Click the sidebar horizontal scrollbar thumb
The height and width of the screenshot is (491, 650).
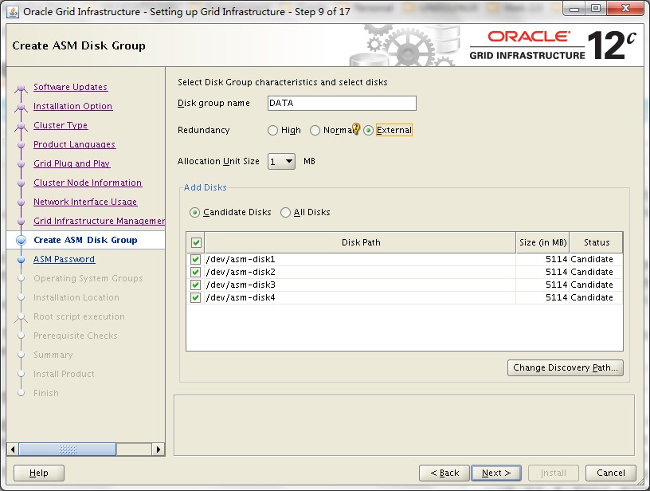pyautogui.click(x=68, y=449)
